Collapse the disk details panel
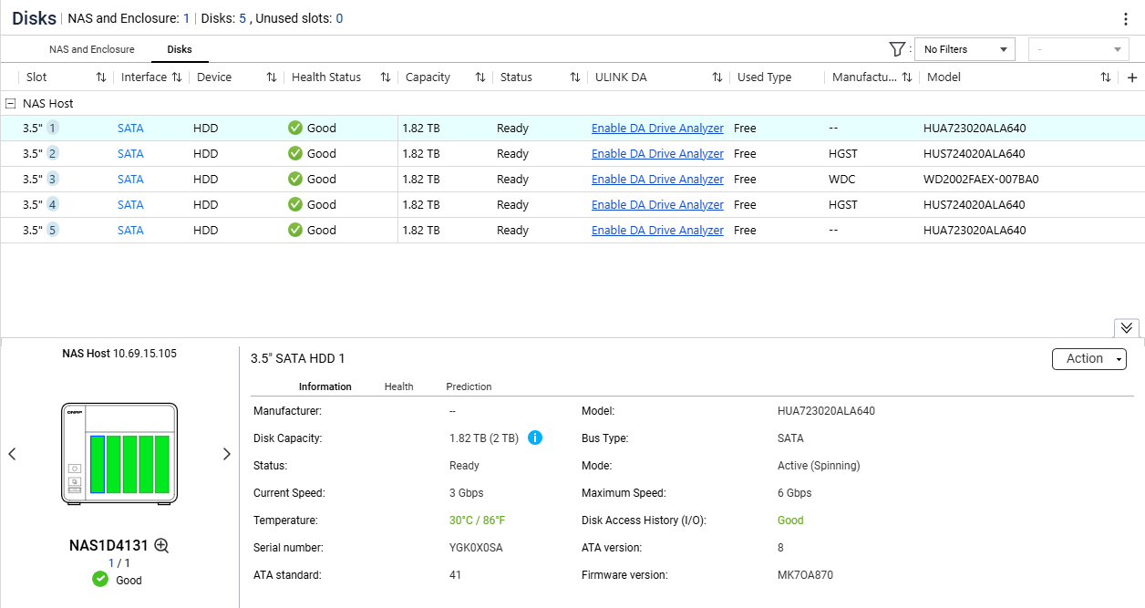The height and width of the screenshot is (608, 1145). click(1126, 328)
